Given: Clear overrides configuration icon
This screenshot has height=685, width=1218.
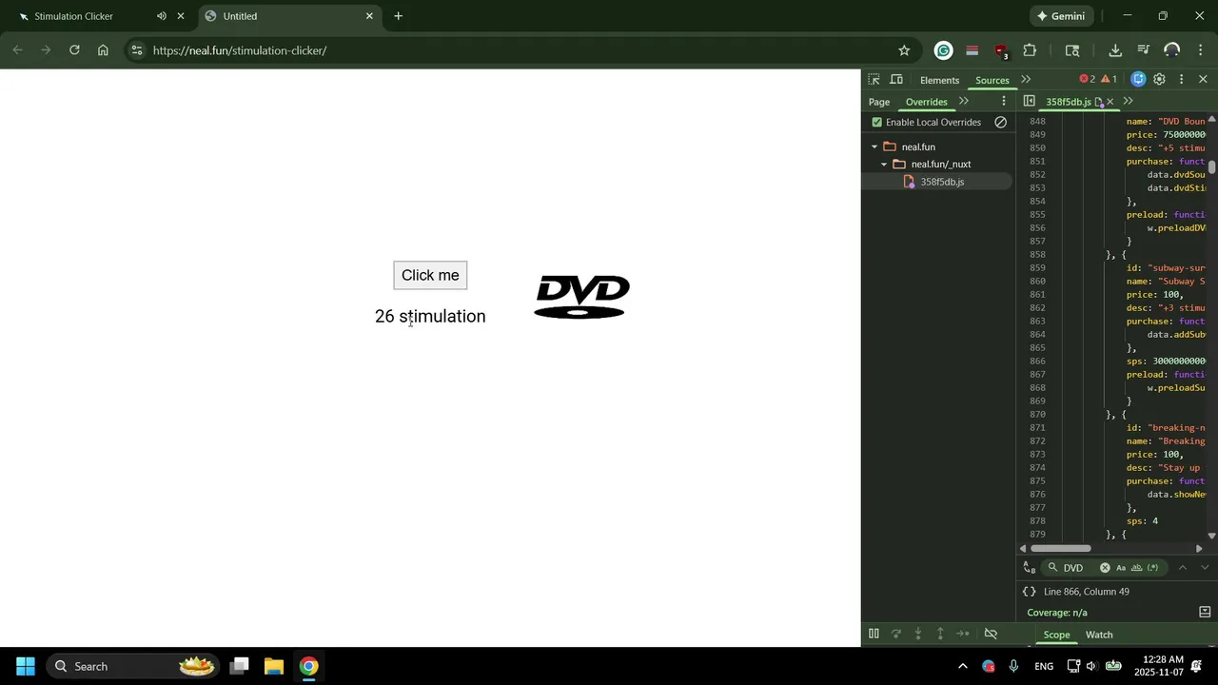Looking at the screenshot, I should pyautogui.click(x=1000, y=122).
